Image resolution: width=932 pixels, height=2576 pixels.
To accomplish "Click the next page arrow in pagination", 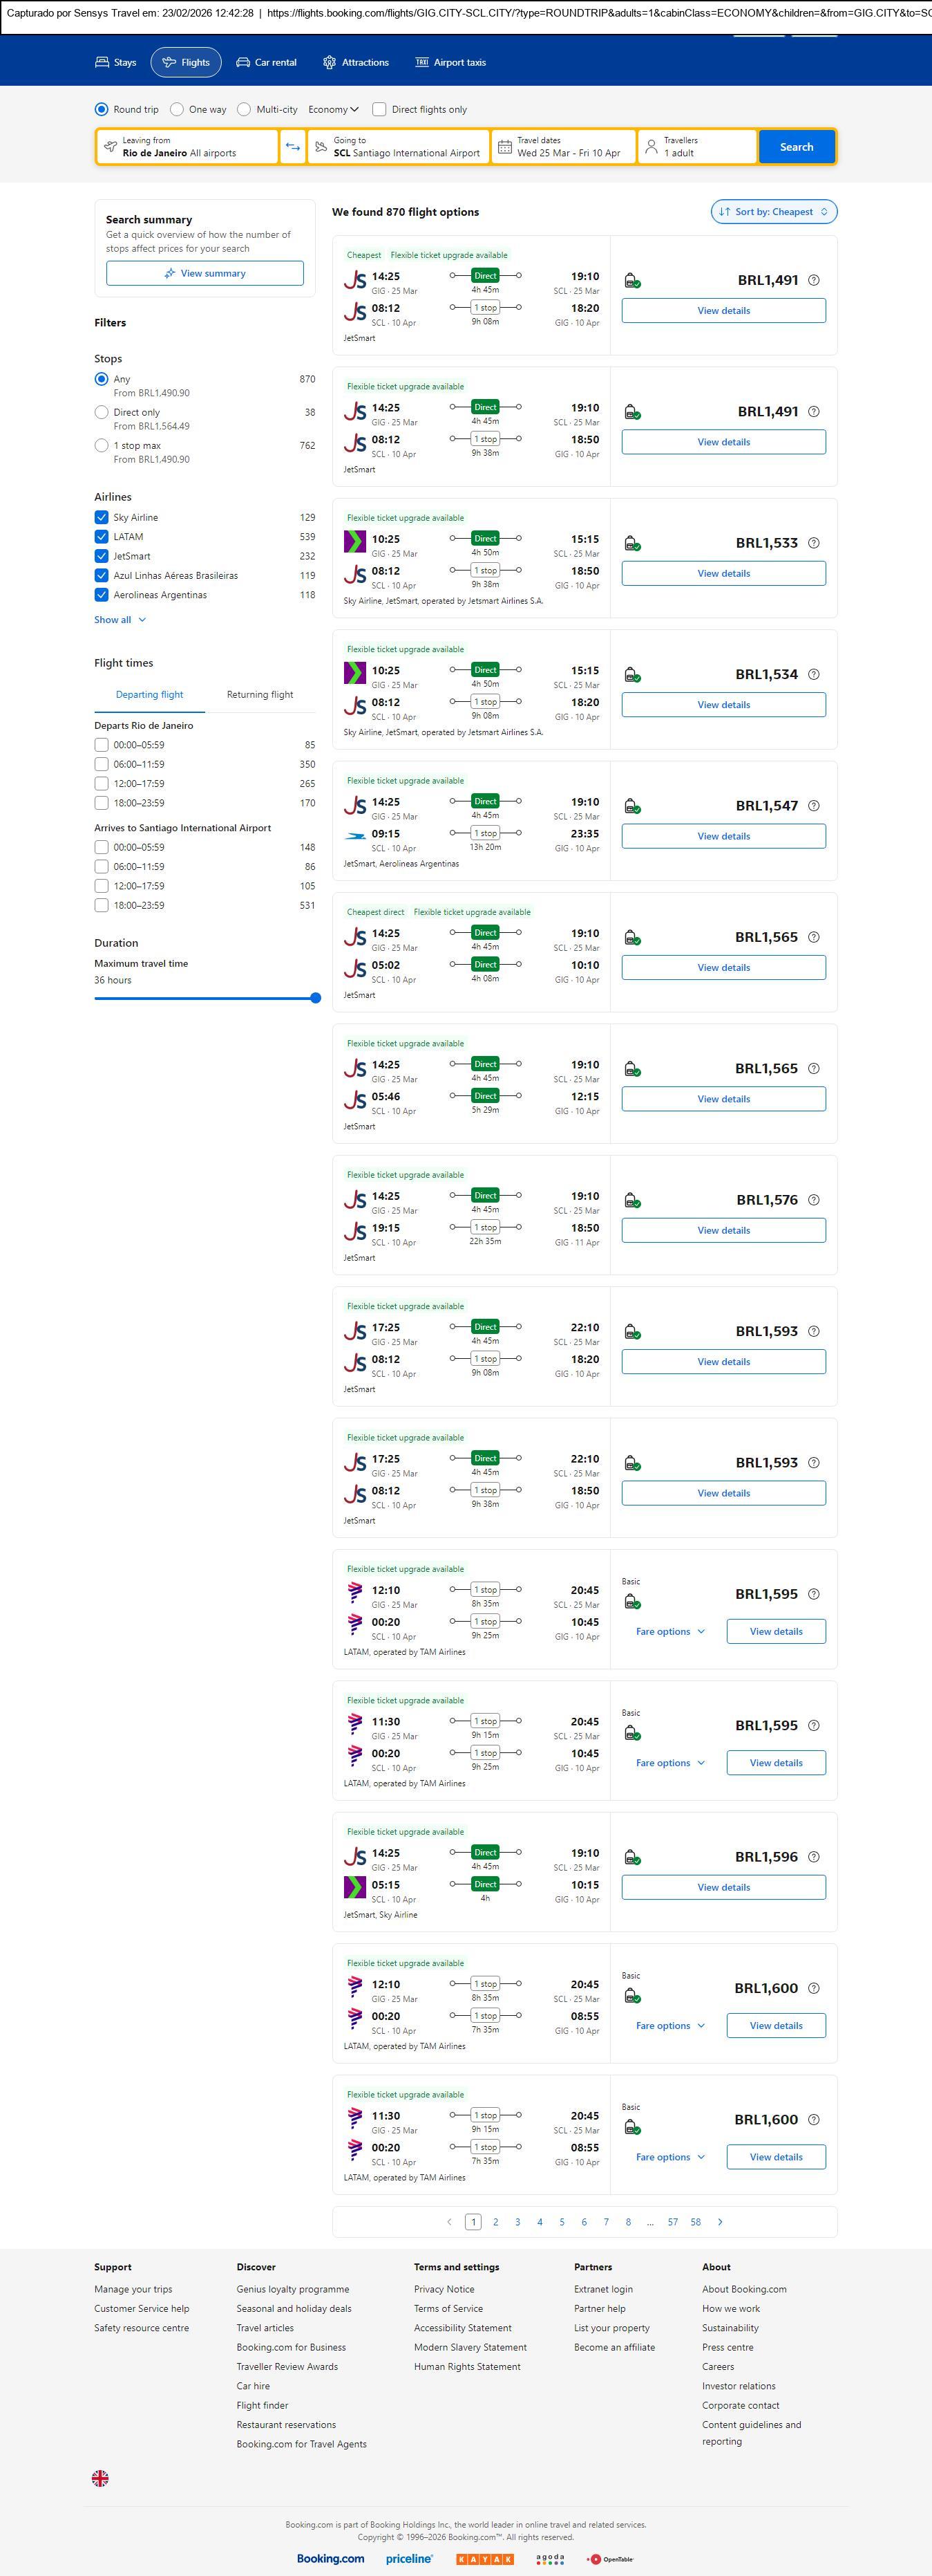I will [x=720, y=2222].
